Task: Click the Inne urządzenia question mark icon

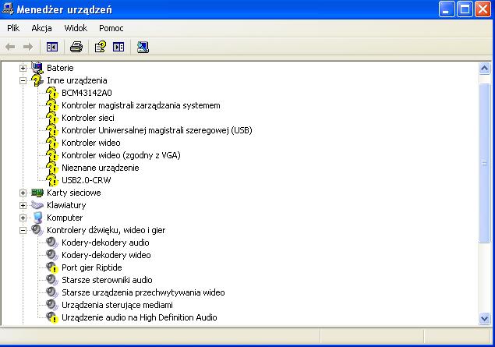Action: click(37, 80)
